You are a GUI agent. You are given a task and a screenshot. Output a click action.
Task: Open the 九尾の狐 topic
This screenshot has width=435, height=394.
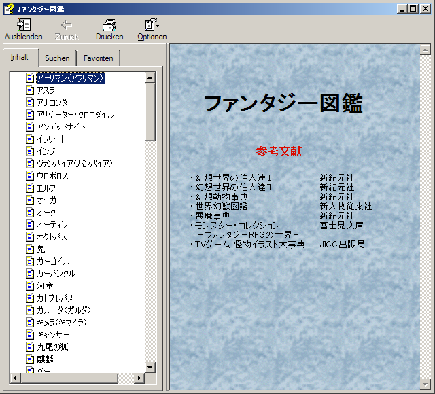coord(52,347)
